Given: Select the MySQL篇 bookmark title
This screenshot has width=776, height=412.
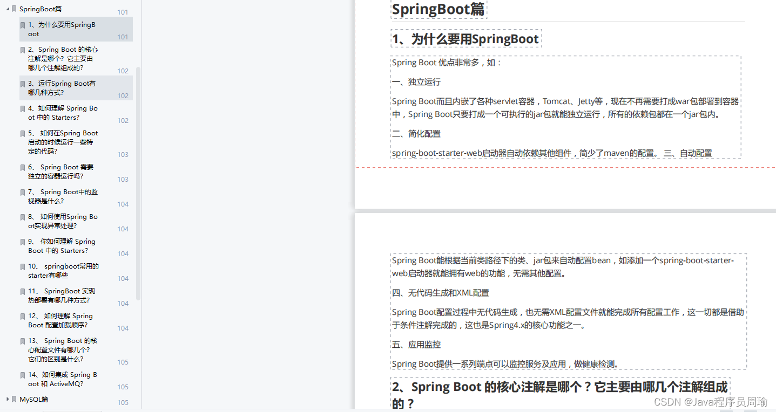Looking at the screenshot, I should [33, 400].
